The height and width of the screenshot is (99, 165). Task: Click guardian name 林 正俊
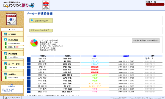point(67,86)
